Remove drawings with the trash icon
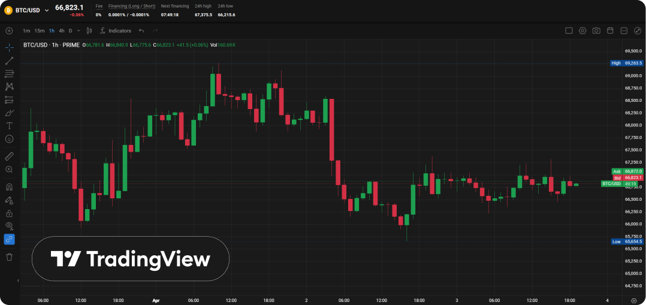646x305 pixels. click(x=9, y=257)
